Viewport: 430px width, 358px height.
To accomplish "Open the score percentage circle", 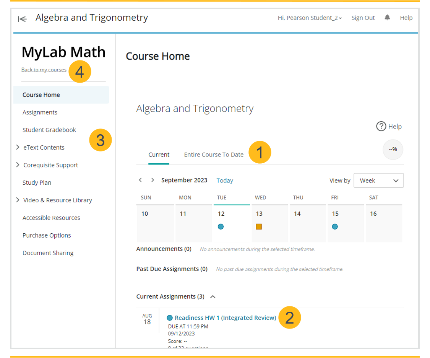I will click(393, 149).
